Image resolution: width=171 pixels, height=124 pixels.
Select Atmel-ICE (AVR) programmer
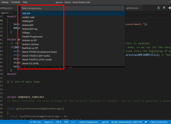point(73,64)
